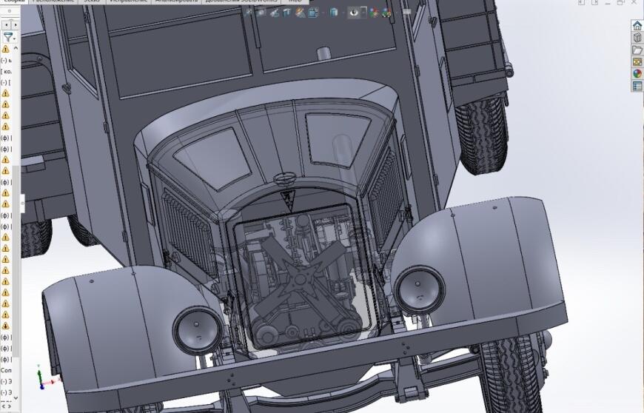Click Edit Appearance in the view toolbar

(374, 13)
